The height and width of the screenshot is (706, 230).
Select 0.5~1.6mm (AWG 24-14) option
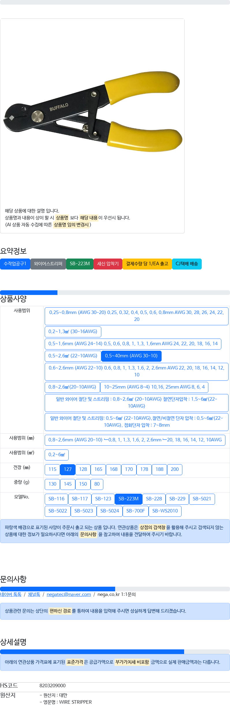(133, 344)
